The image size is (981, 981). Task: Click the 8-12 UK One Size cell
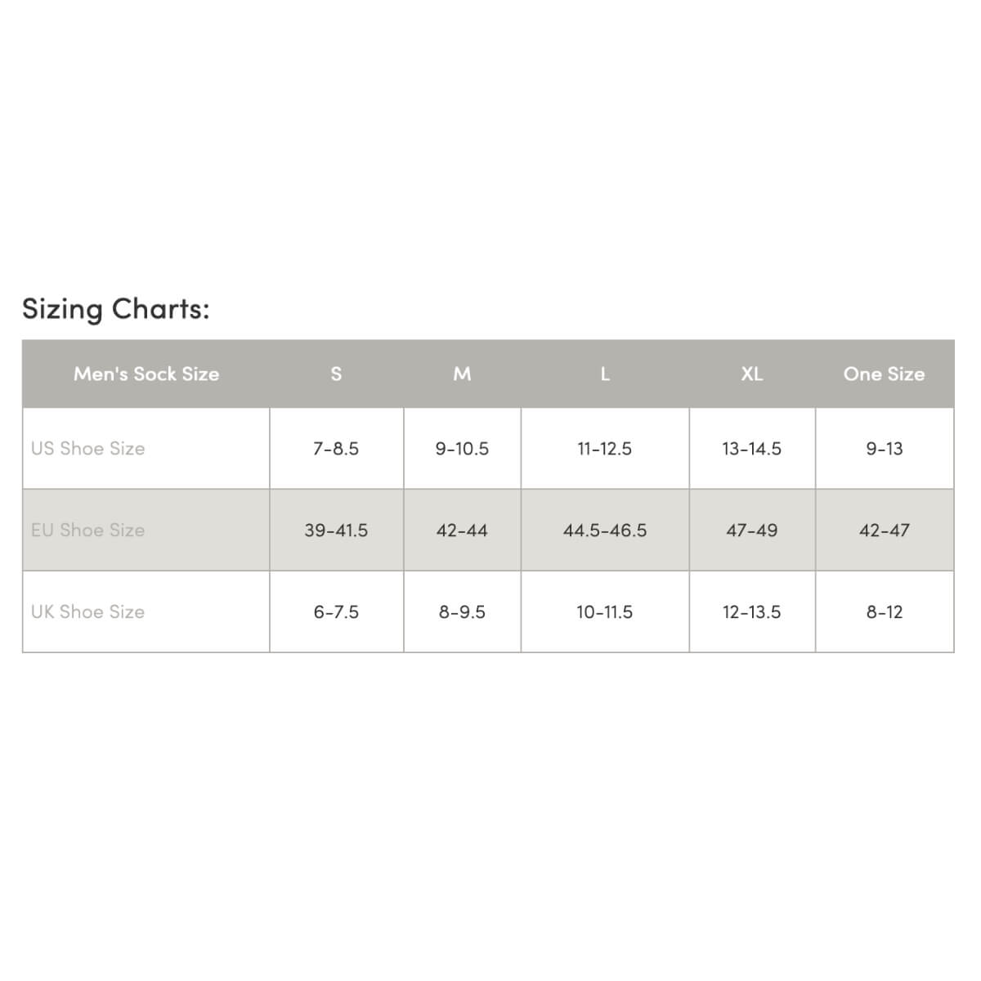click(885, 611)
